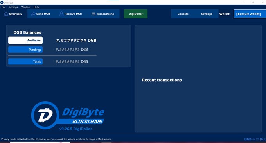This screenshot has height=143, width=266.
Task: Click the Pending balance label
Action: (x=25, y=50)
